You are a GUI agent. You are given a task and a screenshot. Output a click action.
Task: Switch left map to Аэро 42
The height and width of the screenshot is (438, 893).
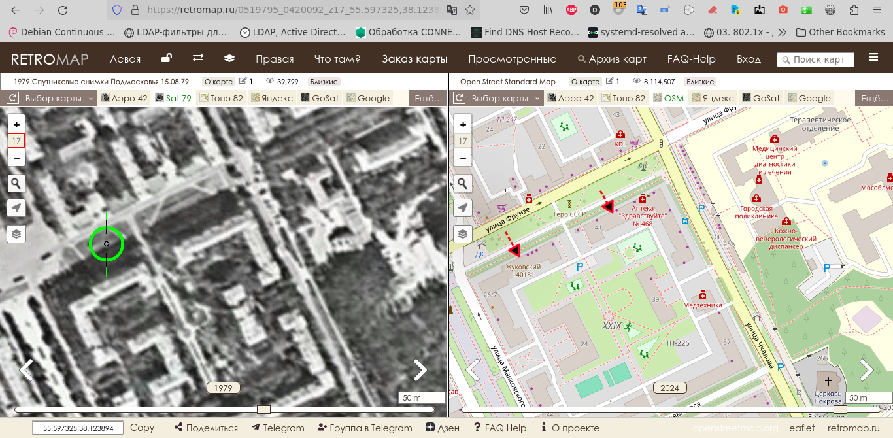click(x=125, y=98)
